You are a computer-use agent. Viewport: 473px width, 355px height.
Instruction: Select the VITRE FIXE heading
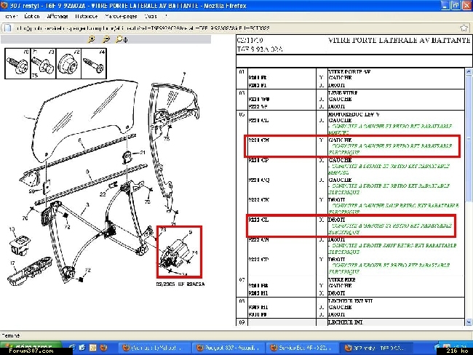[341, 279]
